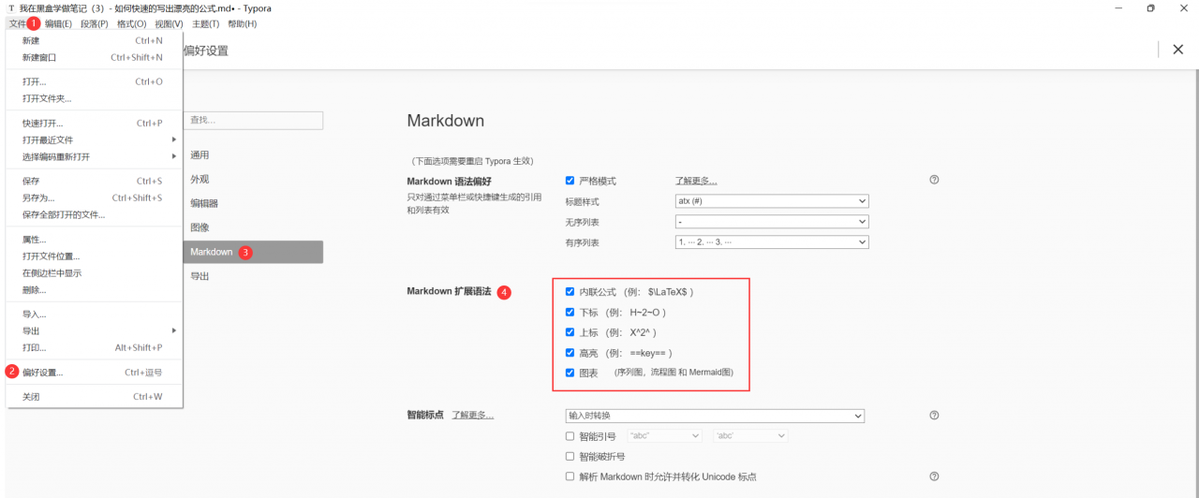
Task: Click the help icon beside Markdown 语法偏好
Action: point(934,180)
